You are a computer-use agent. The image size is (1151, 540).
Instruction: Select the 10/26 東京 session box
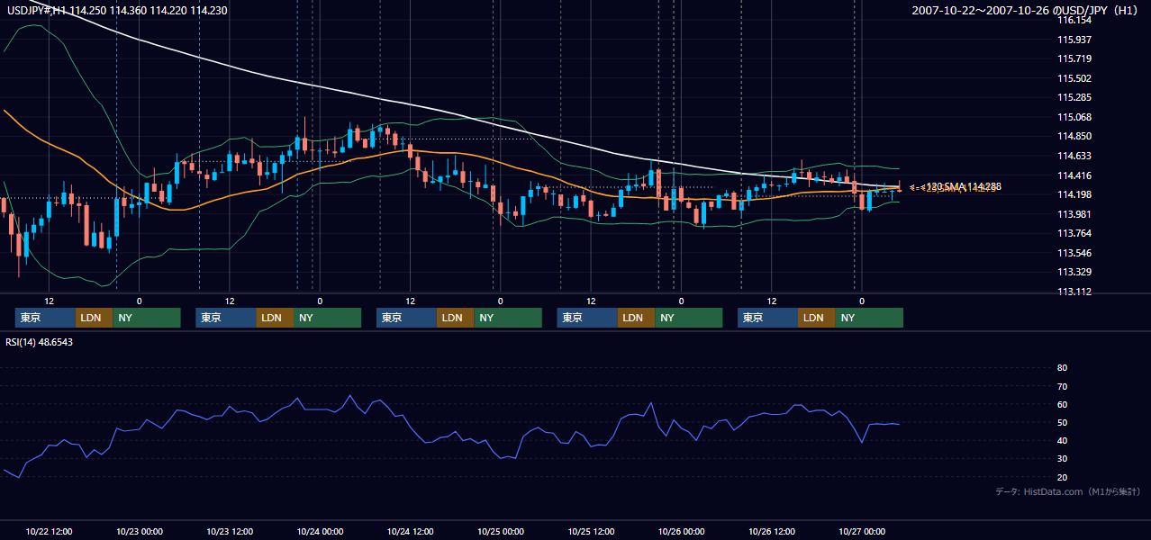767,318
